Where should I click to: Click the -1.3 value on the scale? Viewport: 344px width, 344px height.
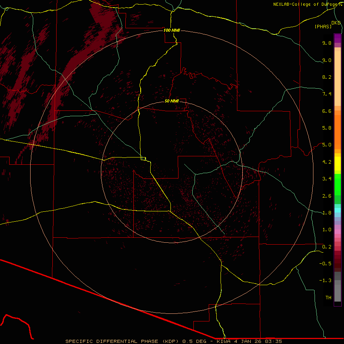(x=325, y=281)
